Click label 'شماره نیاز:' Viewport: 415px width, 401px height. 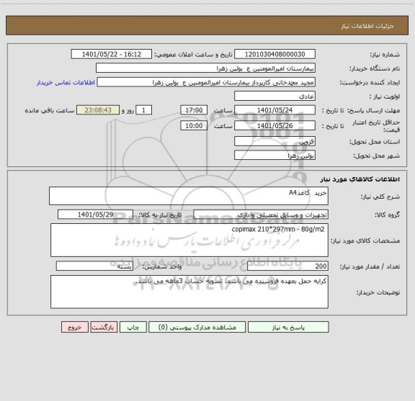coord(385,55)
